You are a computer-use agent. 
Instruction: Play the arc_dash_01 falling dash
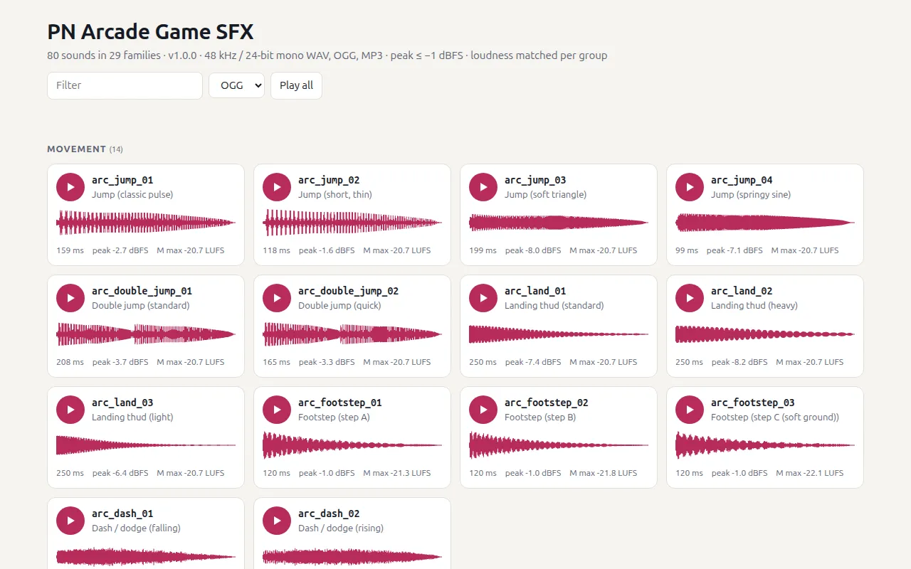(x=70, y=521)
